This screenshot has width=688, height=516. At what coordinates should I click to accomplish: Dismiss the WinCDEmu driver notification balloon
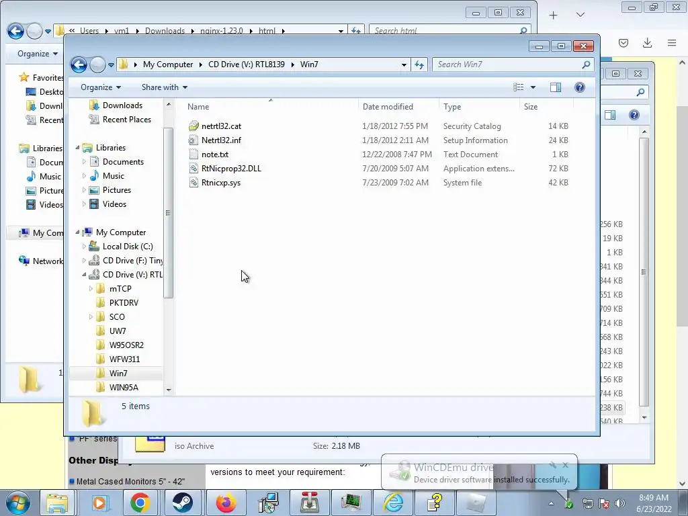[x=566, y=465]
